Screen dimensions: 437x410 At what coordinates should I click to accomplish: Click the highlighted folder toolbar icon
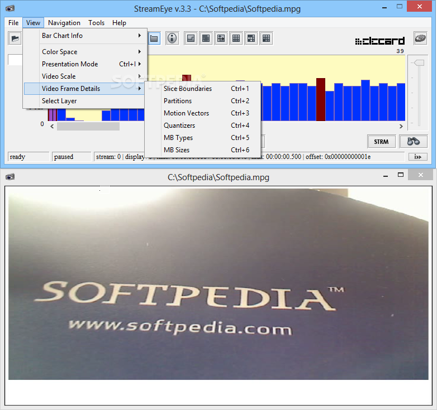154,38
